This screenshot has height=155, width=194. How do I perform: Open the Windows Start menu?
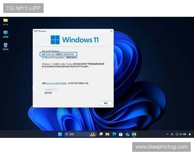[60, 134]
